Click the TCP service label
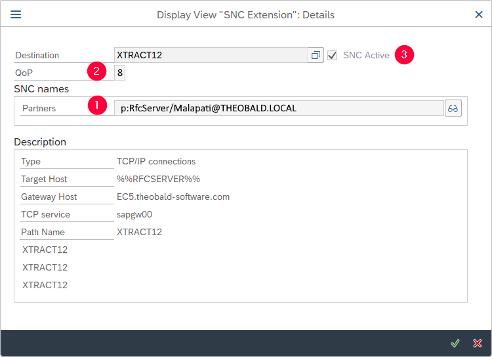The width and height of the screenshot is (492, 357). point(45,214)
